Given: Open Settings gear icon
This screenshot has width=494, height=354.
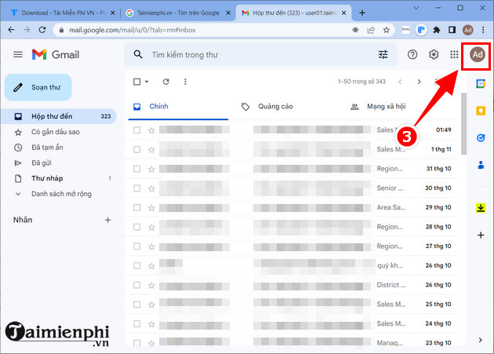Looking at the screenshot, I should point(434,55).
